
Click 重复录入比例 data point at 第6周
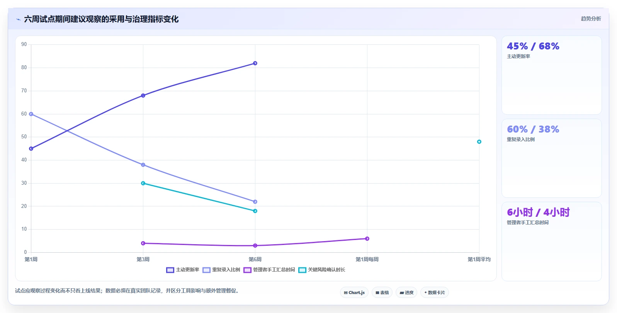click(x=255, y=202)
